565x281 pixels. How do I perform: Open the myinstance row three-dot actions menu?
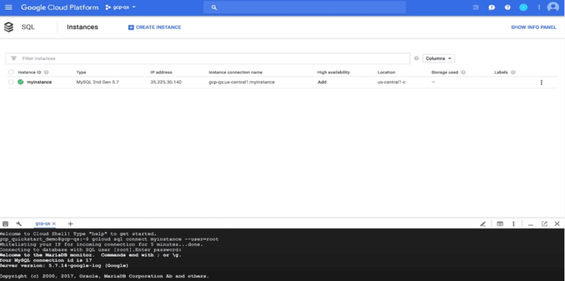541,83
